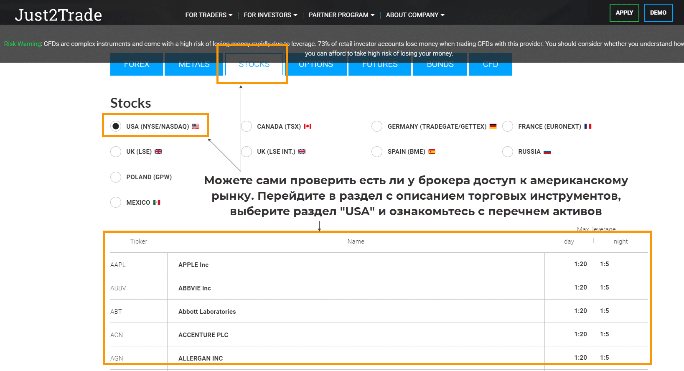684x371 pixels.
Task: Click the Spain flag icon
Action: tap(432, 152)
